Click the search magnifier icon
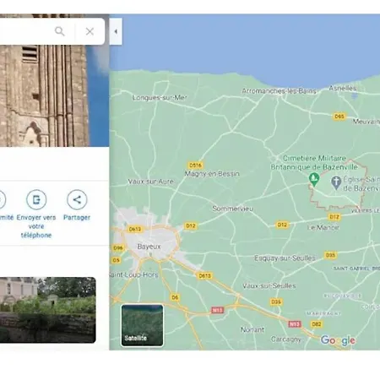The height and width of the screenshot is (380, 380). [x=60, y=31]
